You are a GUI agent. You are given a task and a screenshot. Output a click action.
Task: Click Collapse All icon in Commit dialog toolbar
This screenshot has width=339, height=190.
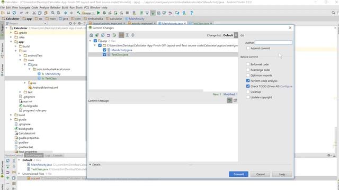133,35
